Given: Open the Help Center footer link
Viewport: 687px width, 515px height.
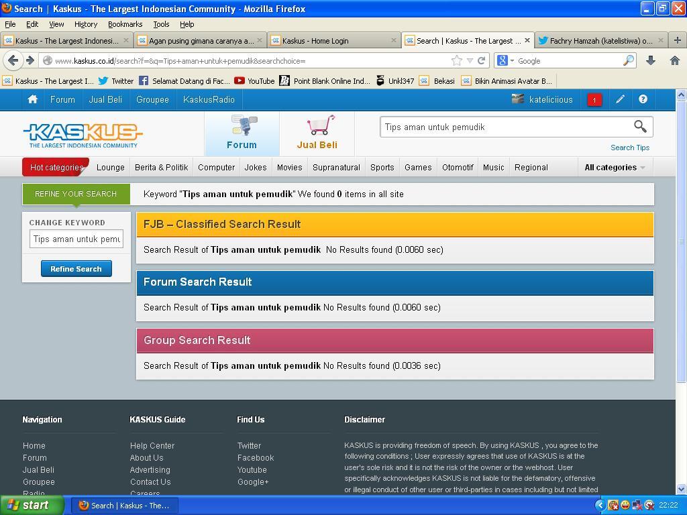Looking at the screenshot, I should point(152,445).
